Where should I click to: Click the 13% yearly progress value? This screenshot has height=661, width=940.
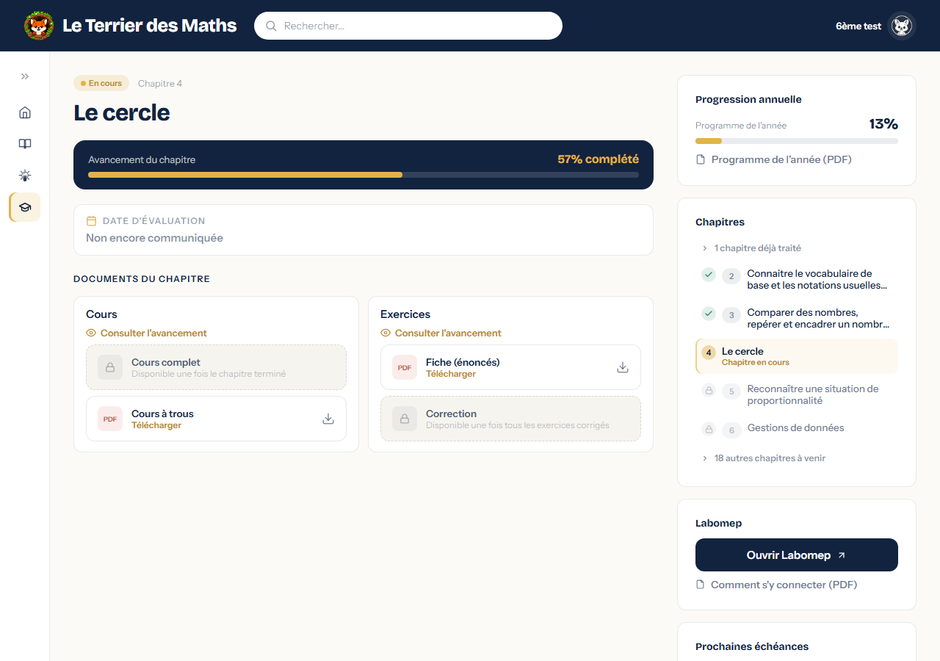(883, 124)
